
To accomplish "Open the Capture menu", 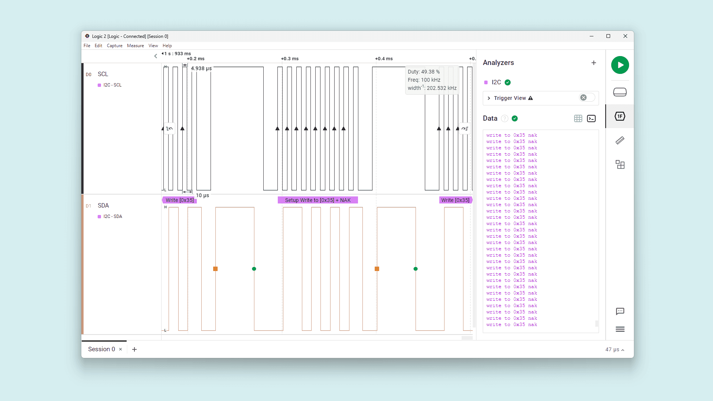I will [x=114, y=46].
